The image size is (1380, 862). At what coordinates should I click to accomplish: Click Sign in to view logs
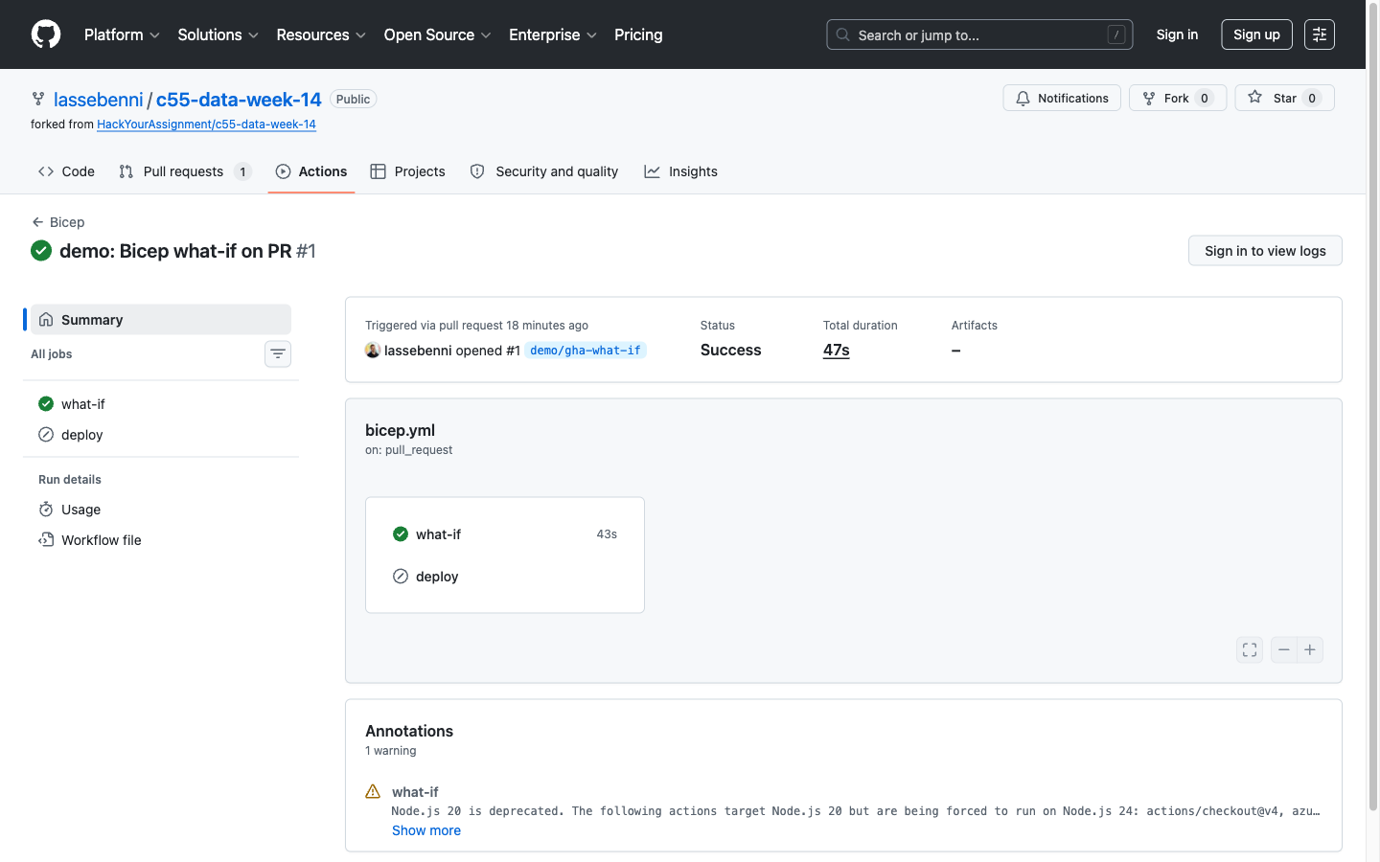pos(1265,251)
